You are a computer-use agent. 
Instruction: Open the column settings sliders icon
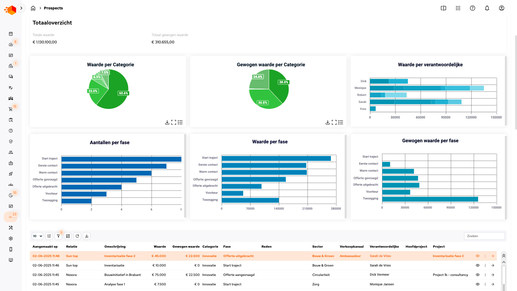[x=49, y=236]
